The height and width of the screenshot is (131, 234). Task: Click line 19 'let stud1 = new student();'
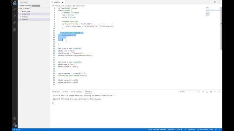coord(70,48)
